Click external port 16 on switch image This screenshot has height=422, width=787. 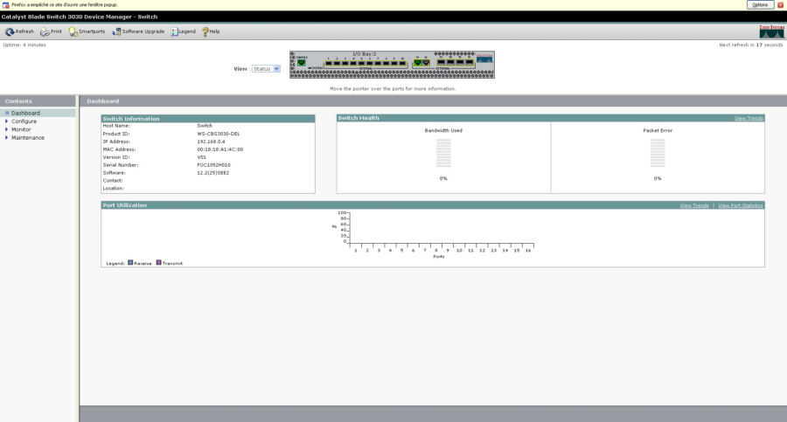coord(470,63)
